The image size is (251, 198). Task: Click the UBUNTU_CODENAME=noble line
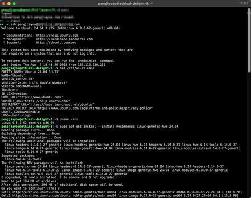pyautogui.click(x=20, y=112)
